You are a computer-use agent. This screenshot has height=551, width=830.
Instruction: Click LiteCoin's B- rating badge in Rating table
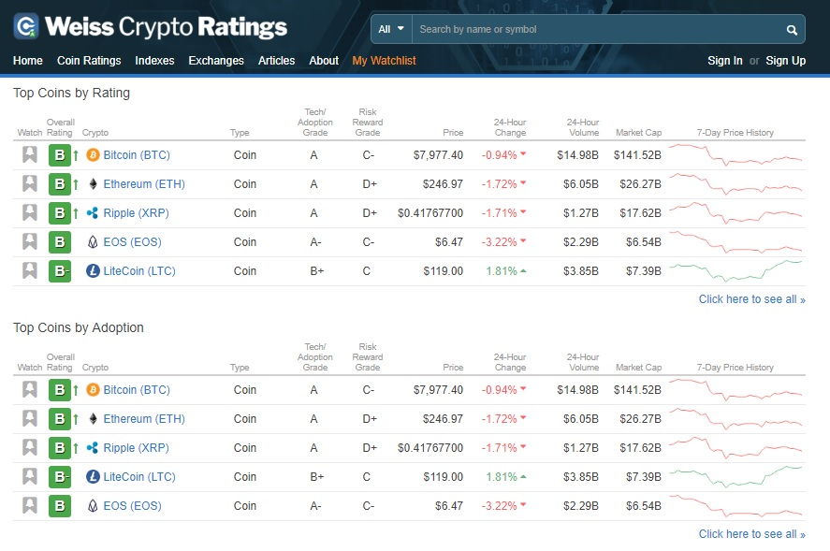coord(60,271)
